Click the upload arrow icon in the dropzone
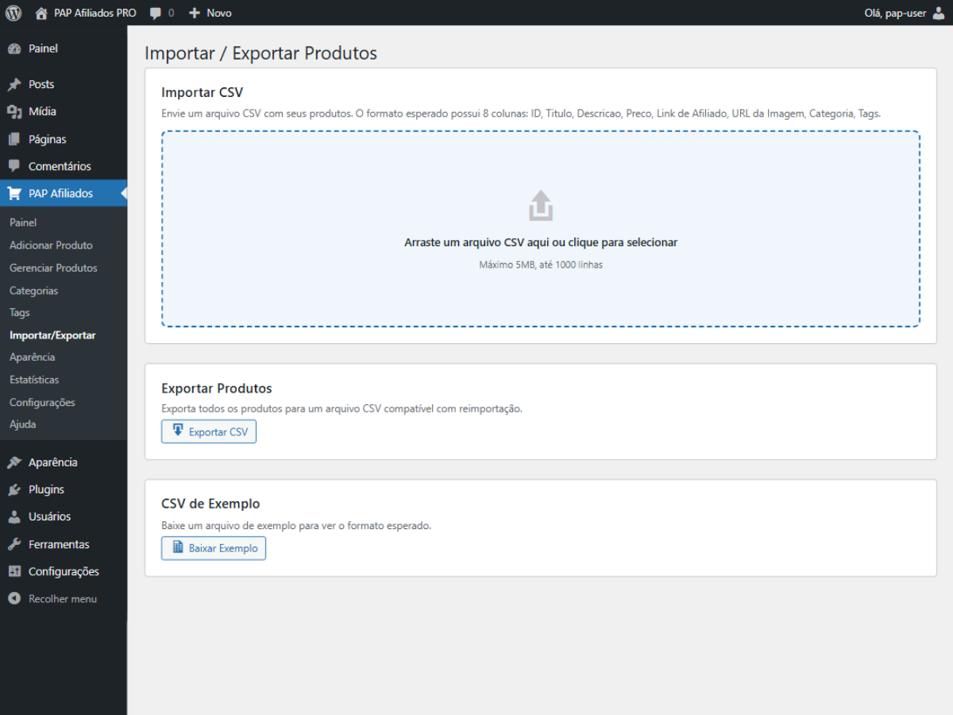 pos(540,205)
